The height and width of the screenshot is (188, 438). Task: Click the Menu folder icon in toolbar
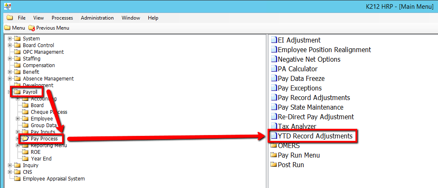[7, 28]
